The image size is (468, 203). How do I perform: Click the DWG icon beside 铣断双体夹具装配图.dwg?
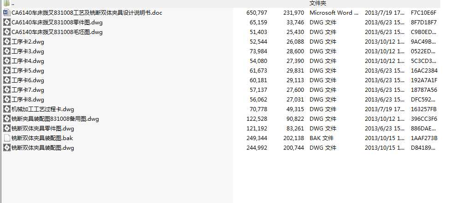[x=6, y=148]
